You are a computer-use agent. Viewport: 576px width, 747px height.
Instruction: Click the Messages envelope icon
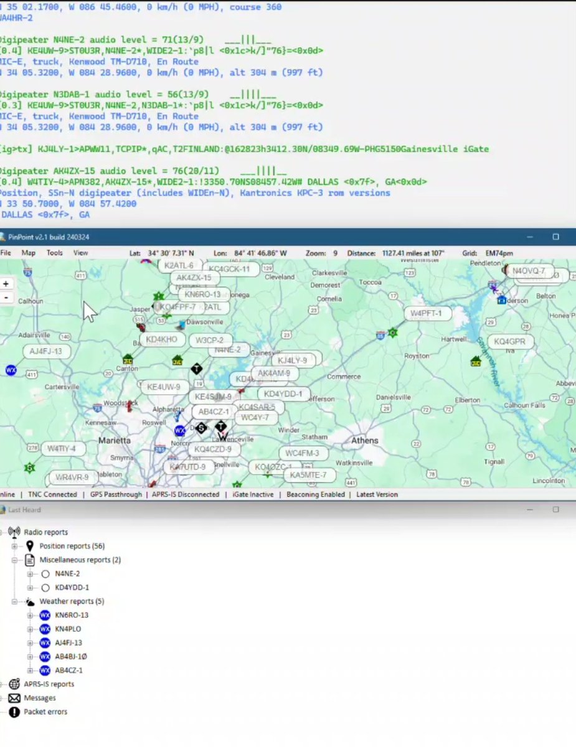click(14, 698)
